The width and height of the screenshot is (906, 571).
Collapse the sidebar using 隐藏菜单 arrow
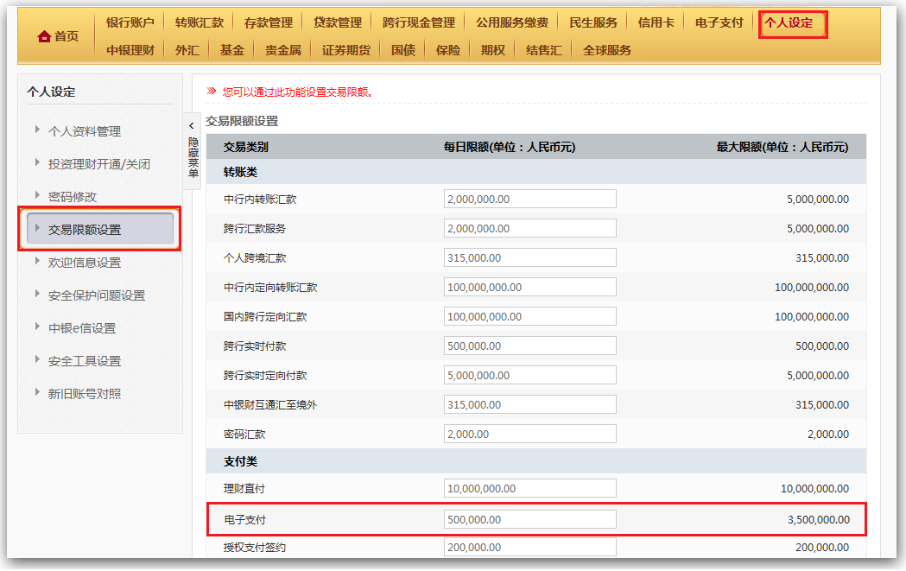[x=192, y=126]
